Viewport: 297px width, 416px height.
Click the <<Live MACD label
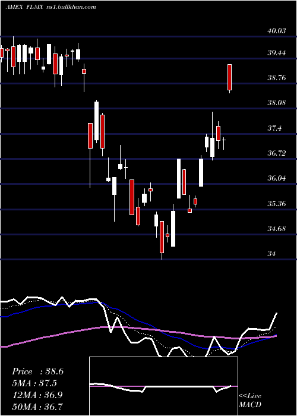coord(250,401)
